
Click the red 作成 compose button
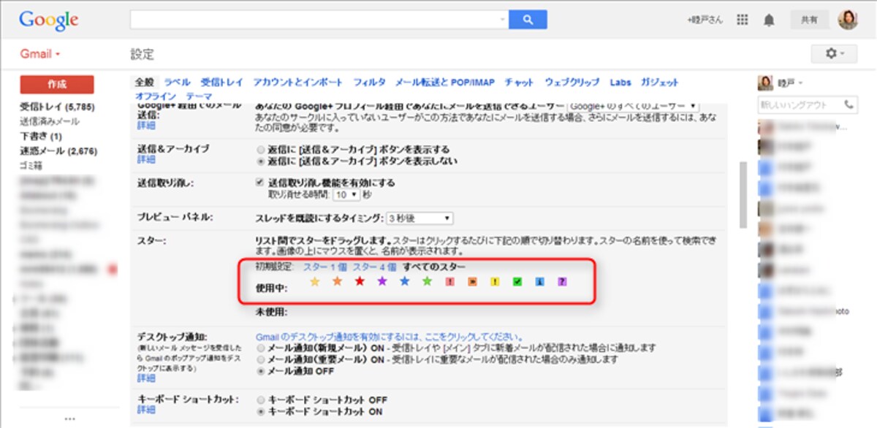[57, 84]
